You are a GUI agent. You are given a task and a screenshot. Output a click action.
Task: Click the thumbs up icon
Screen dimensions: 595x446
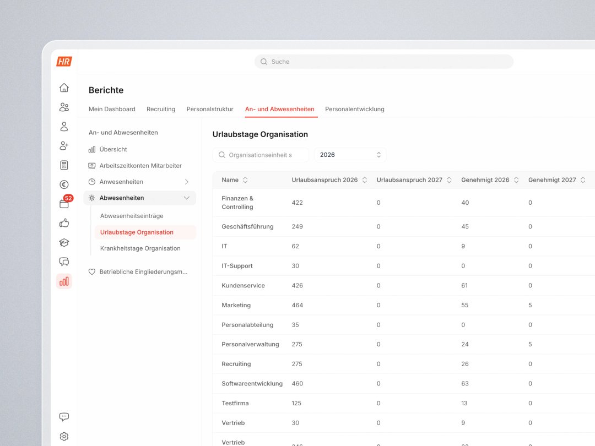coord(64,223)
